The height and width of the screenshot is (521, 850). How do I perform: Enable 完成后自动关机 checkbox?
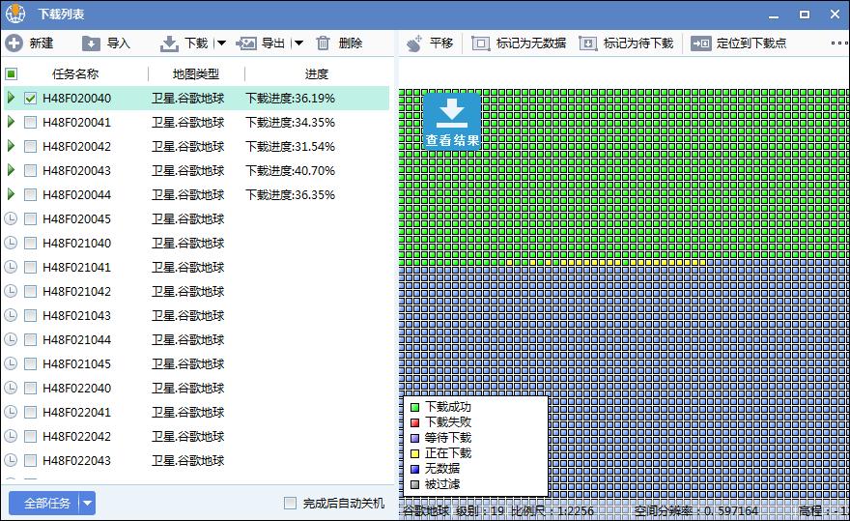(291, 503)
